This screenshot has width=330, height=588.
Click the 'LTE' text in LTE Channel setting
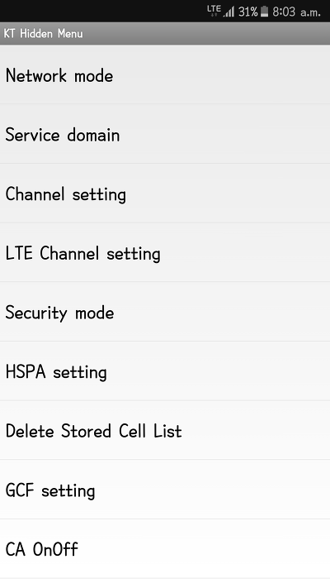point(19,253)
